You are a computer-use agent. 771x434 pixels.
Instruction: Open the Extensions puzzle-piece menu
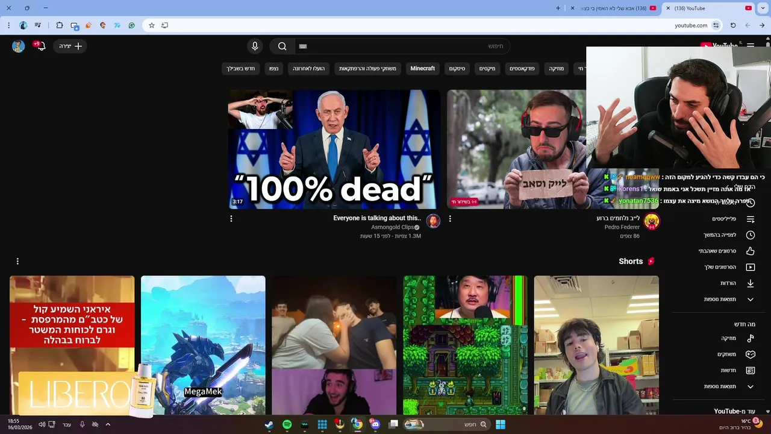59,25
